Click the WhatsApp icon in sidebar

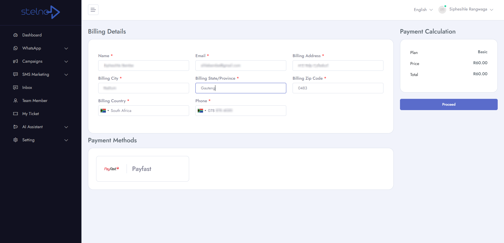tap(15, 48)
